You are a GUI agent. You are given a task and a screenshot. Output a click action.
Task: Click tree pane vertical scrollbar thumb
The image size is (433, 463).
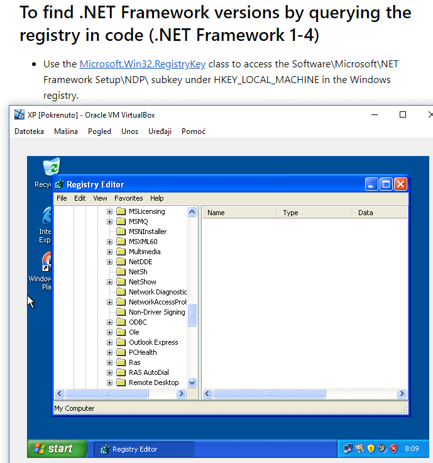pyautogui.click(x=192, y=315)
